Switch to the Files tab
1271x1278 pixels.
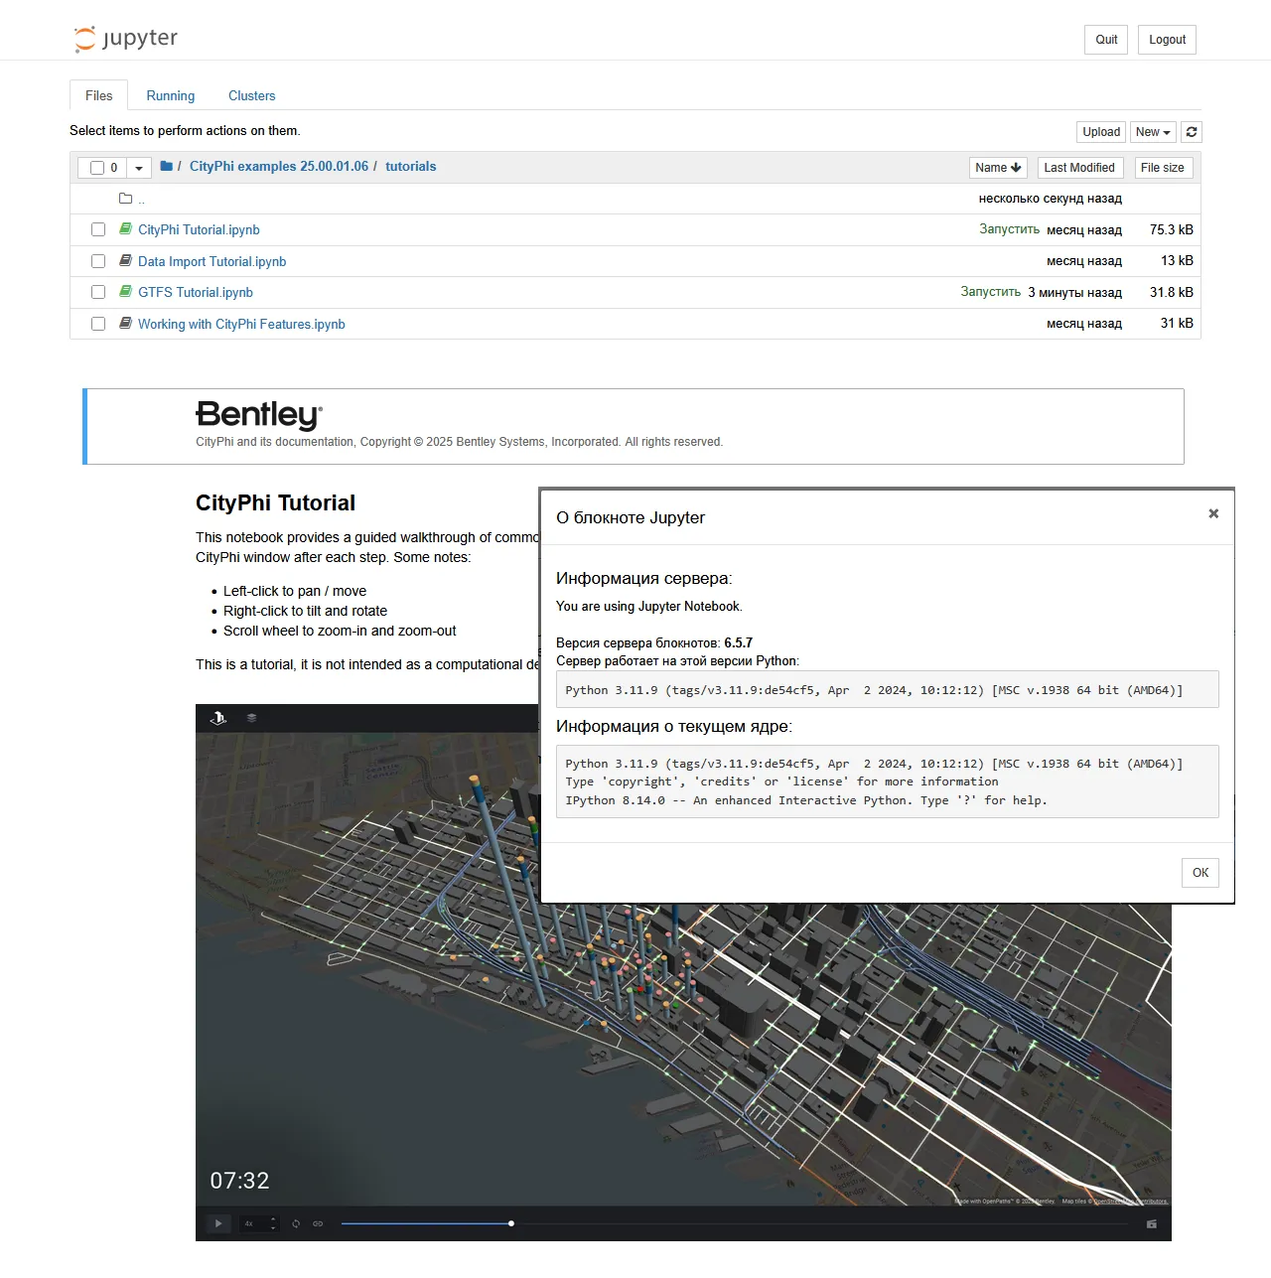99,95
